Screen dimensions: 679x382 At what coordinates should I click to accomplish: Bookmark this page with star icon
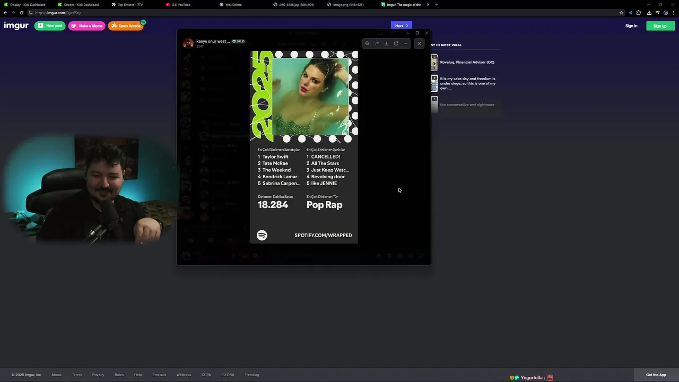click(621, 13)
